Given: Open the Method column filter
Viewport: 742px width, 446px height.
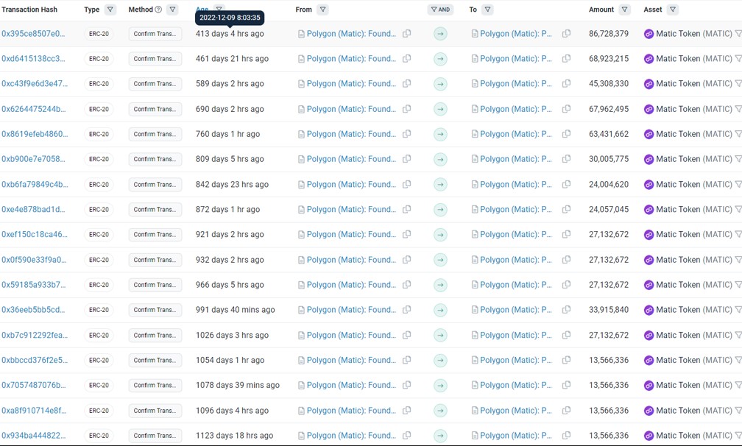Looking at the screenshot, I should pyautogui.click(x=173, y=10).
